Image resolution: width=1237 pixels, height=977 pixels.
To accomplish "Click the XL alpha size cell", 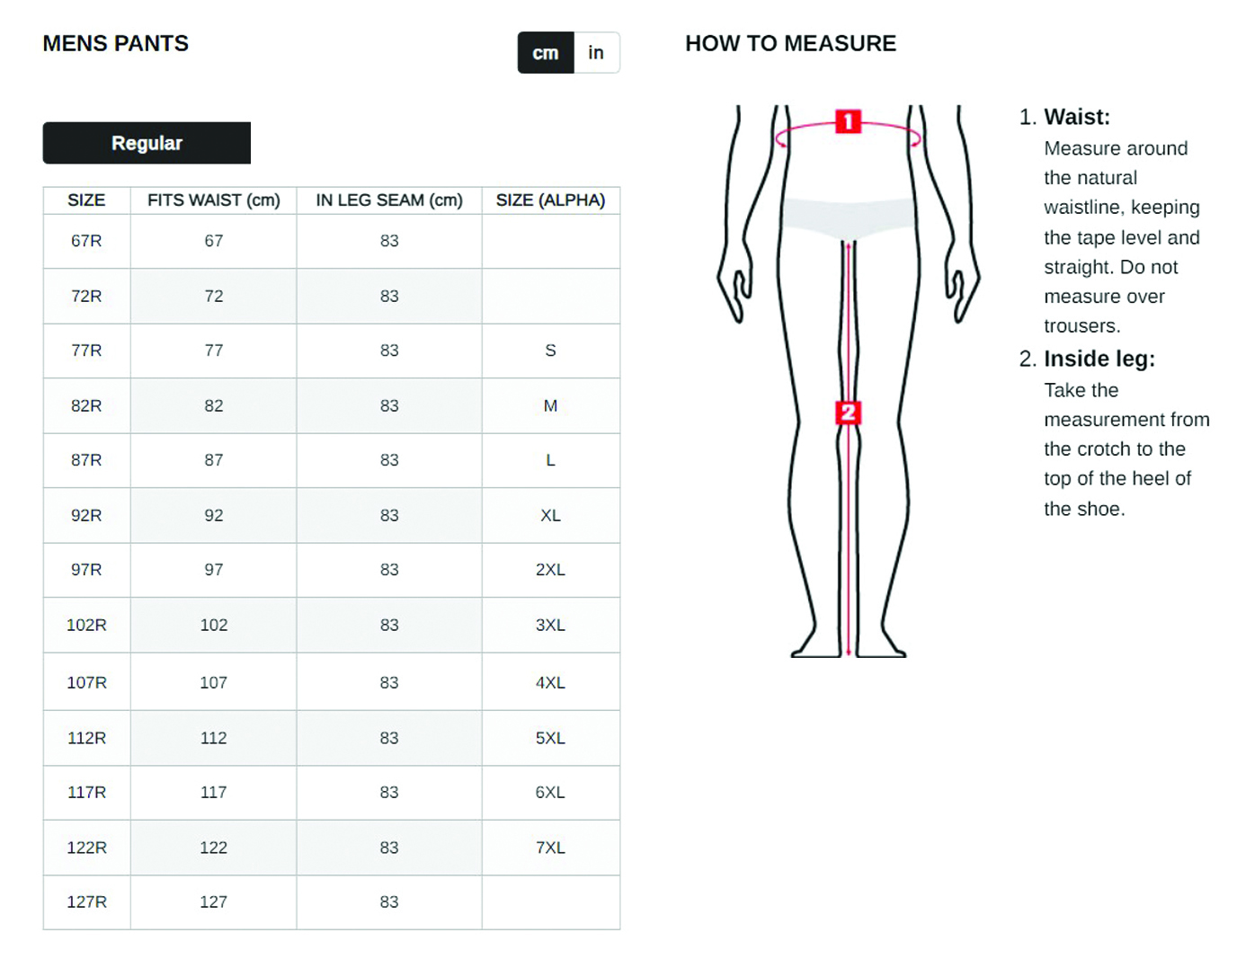I will point(550,515).
